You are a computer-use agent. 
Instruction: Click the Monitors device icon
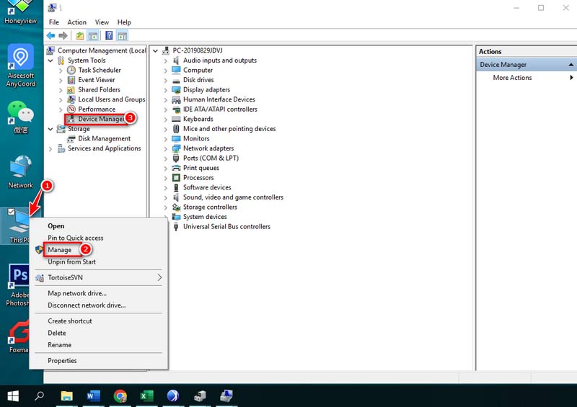[176, 138]
